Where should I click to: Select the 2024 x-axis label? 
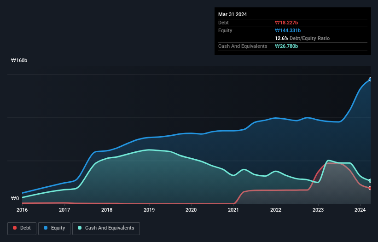[x=360, y=210]
